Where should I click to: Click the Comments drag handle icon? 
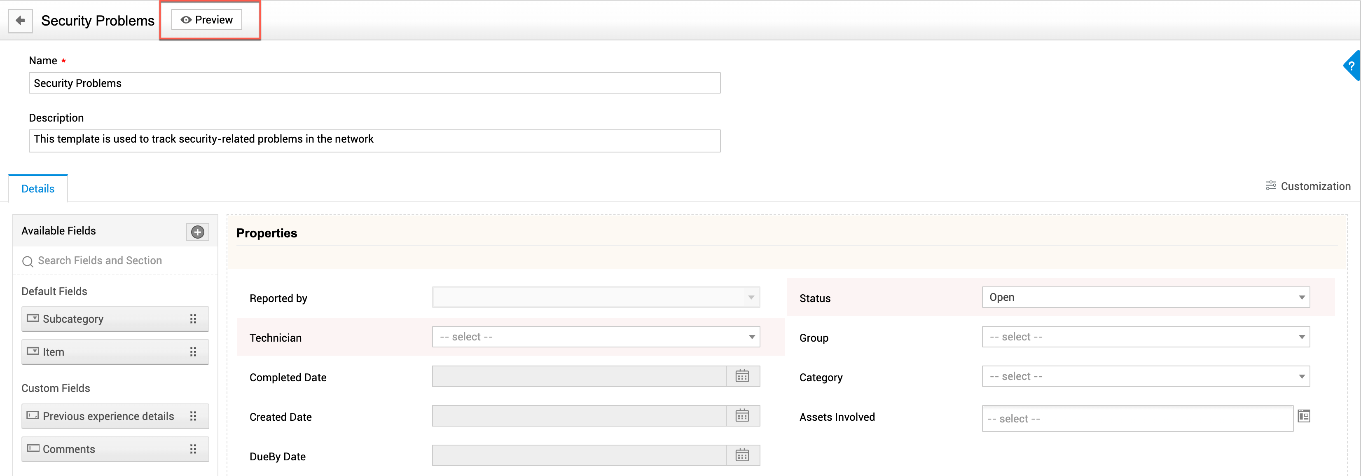point(193,449)
